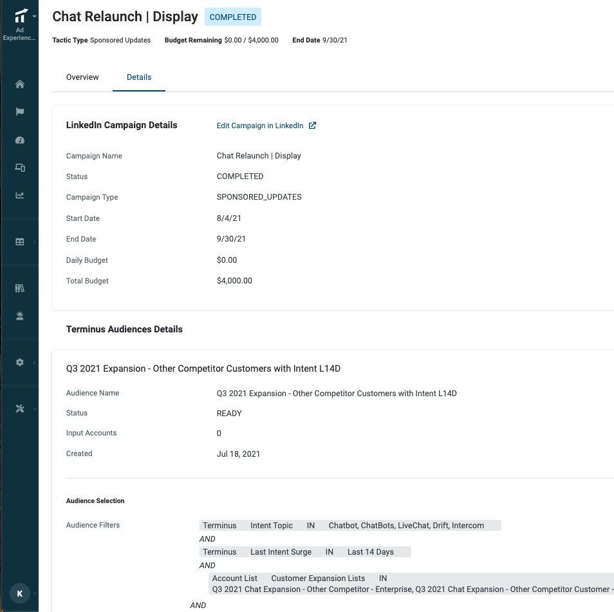This screenshot has height=612, width=614.
Task: Open the gauge dashboard icon in sidebar
Action: pyautogui.click(x=19, y=140)
